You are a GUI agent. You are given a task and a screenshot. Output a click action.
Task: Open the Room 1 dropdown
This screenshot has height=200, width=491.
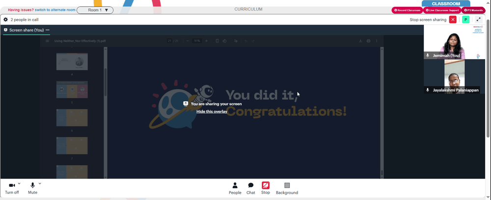click(95, 10)
